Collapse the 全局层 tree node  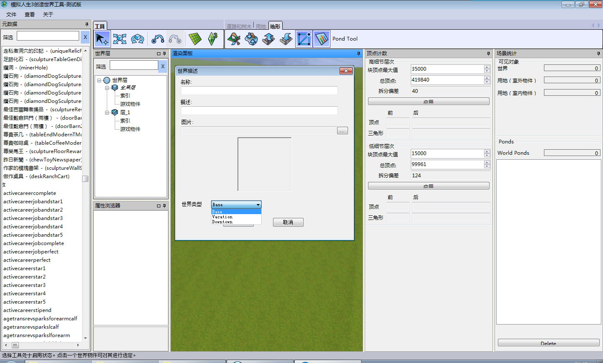click(107, 88)
